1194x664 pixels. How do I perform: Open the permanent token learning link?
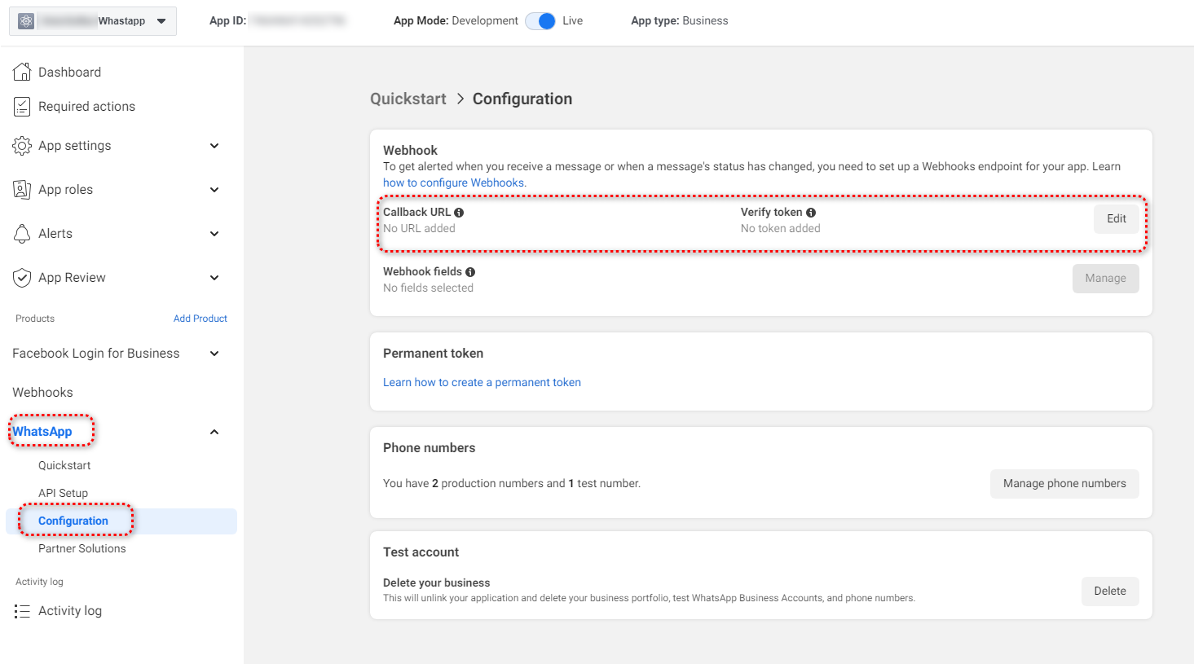click(x=482, y=382)
